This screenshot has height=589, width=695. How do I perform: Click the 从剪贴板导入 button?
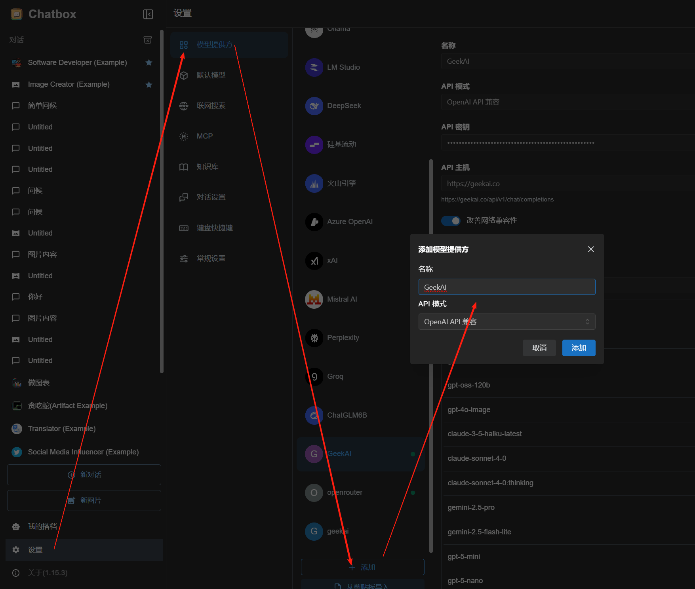point(363,585)
